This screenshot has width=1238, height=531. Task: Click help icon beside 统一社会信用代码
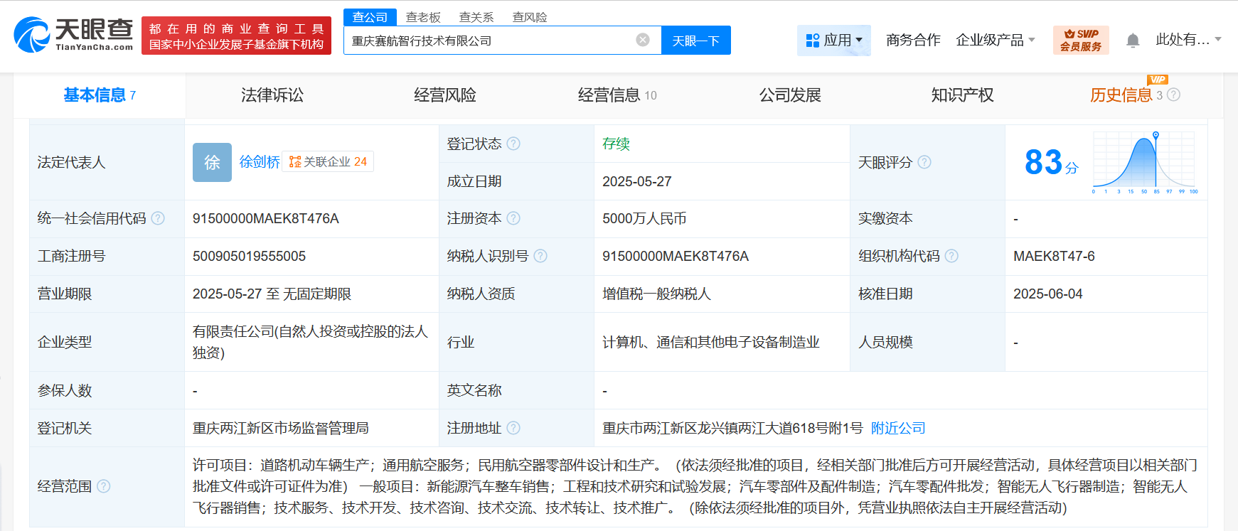[x=158, y=218]
